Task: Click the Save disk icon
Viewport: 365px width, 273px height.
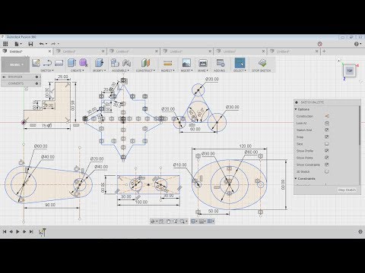Action: (30, 44)
